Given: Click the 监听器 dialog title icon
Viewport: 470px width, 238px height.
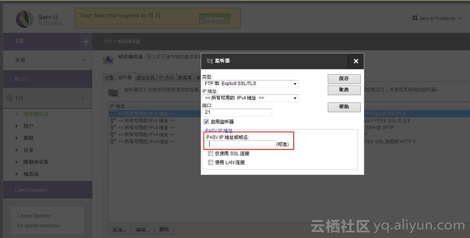Looking at the screenshot, I should pyautogui.click(x=210, y=61).
